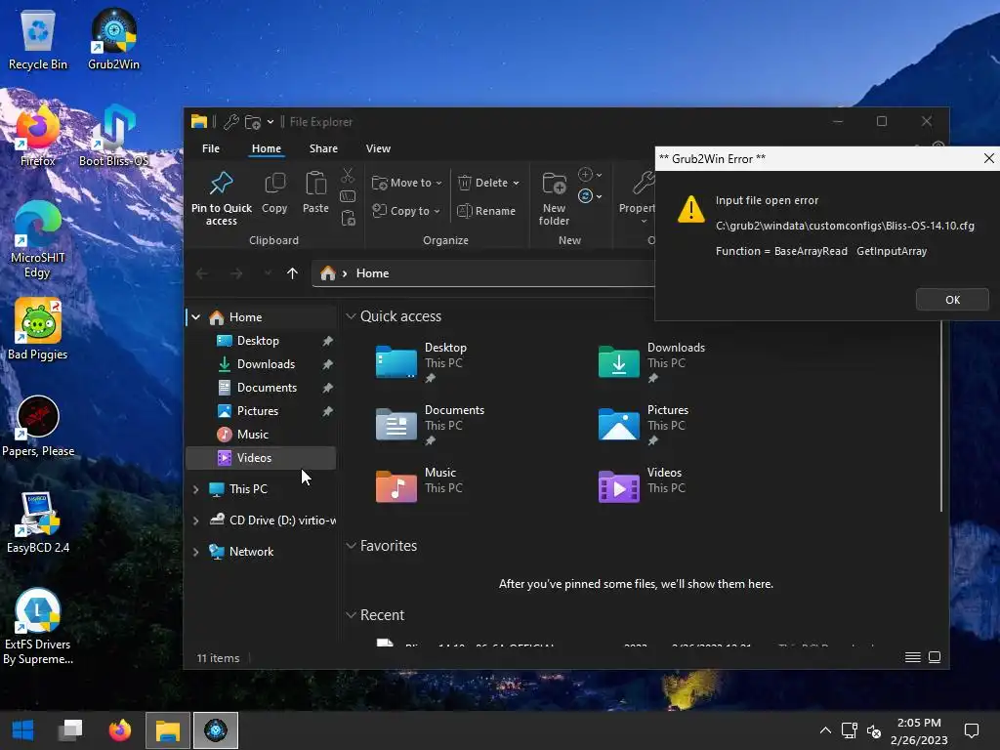Expand the This PC tree node

pyautogui.click(x=195, y=489)
